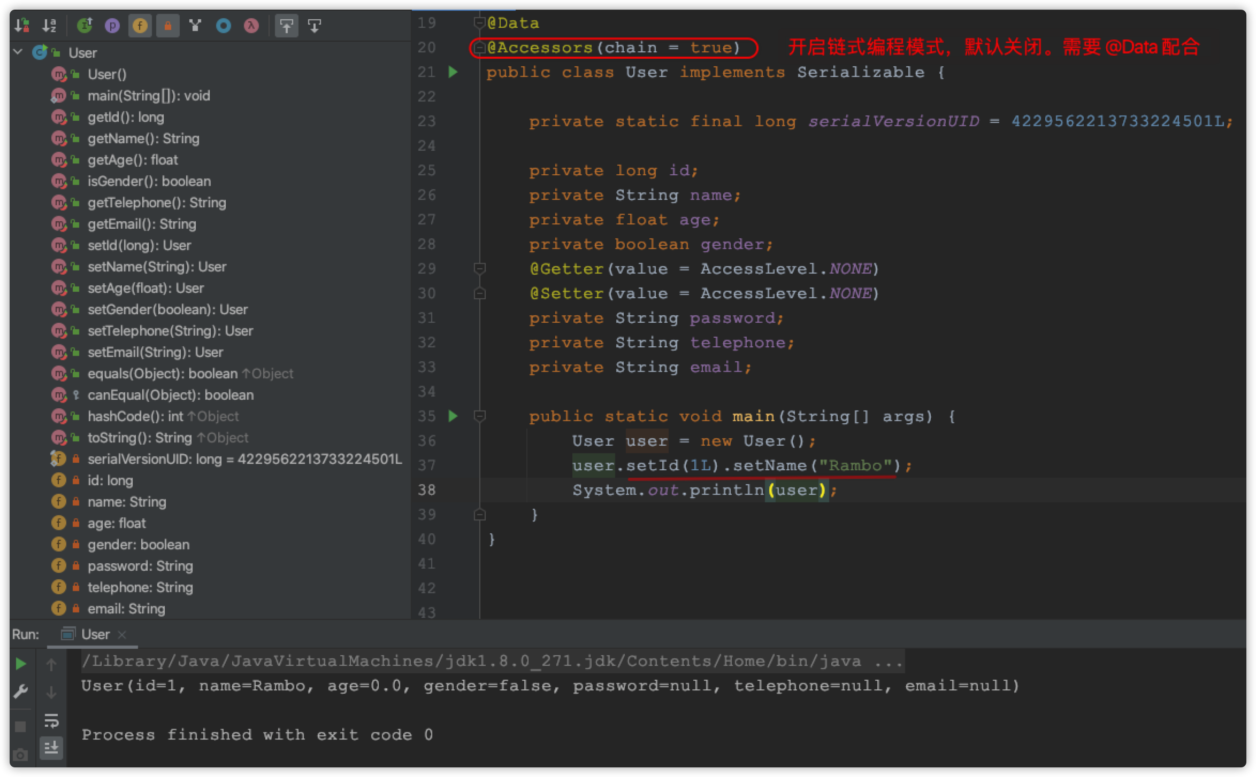
Task: Toggle Show Lambdas filter
Action: (251, 25)
